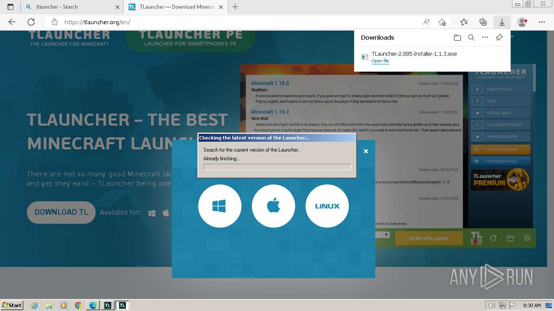Choose the Apple macOS download icon
The width and height of the screenshot is (554, 311).
coord(274,206)
